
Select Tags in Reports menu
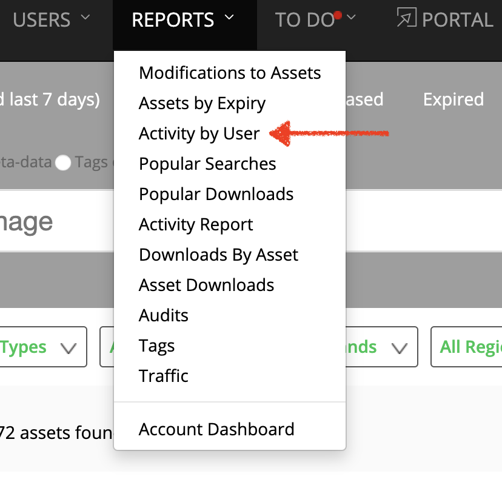(156, 346)
